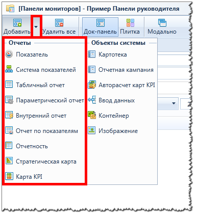197x216 pixels.
Task: Click the Карта KPI icon
Action: (9, 176)
